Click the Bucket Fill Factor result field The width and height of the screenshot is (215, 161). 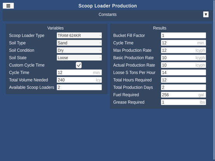click(x=183, y=35)
